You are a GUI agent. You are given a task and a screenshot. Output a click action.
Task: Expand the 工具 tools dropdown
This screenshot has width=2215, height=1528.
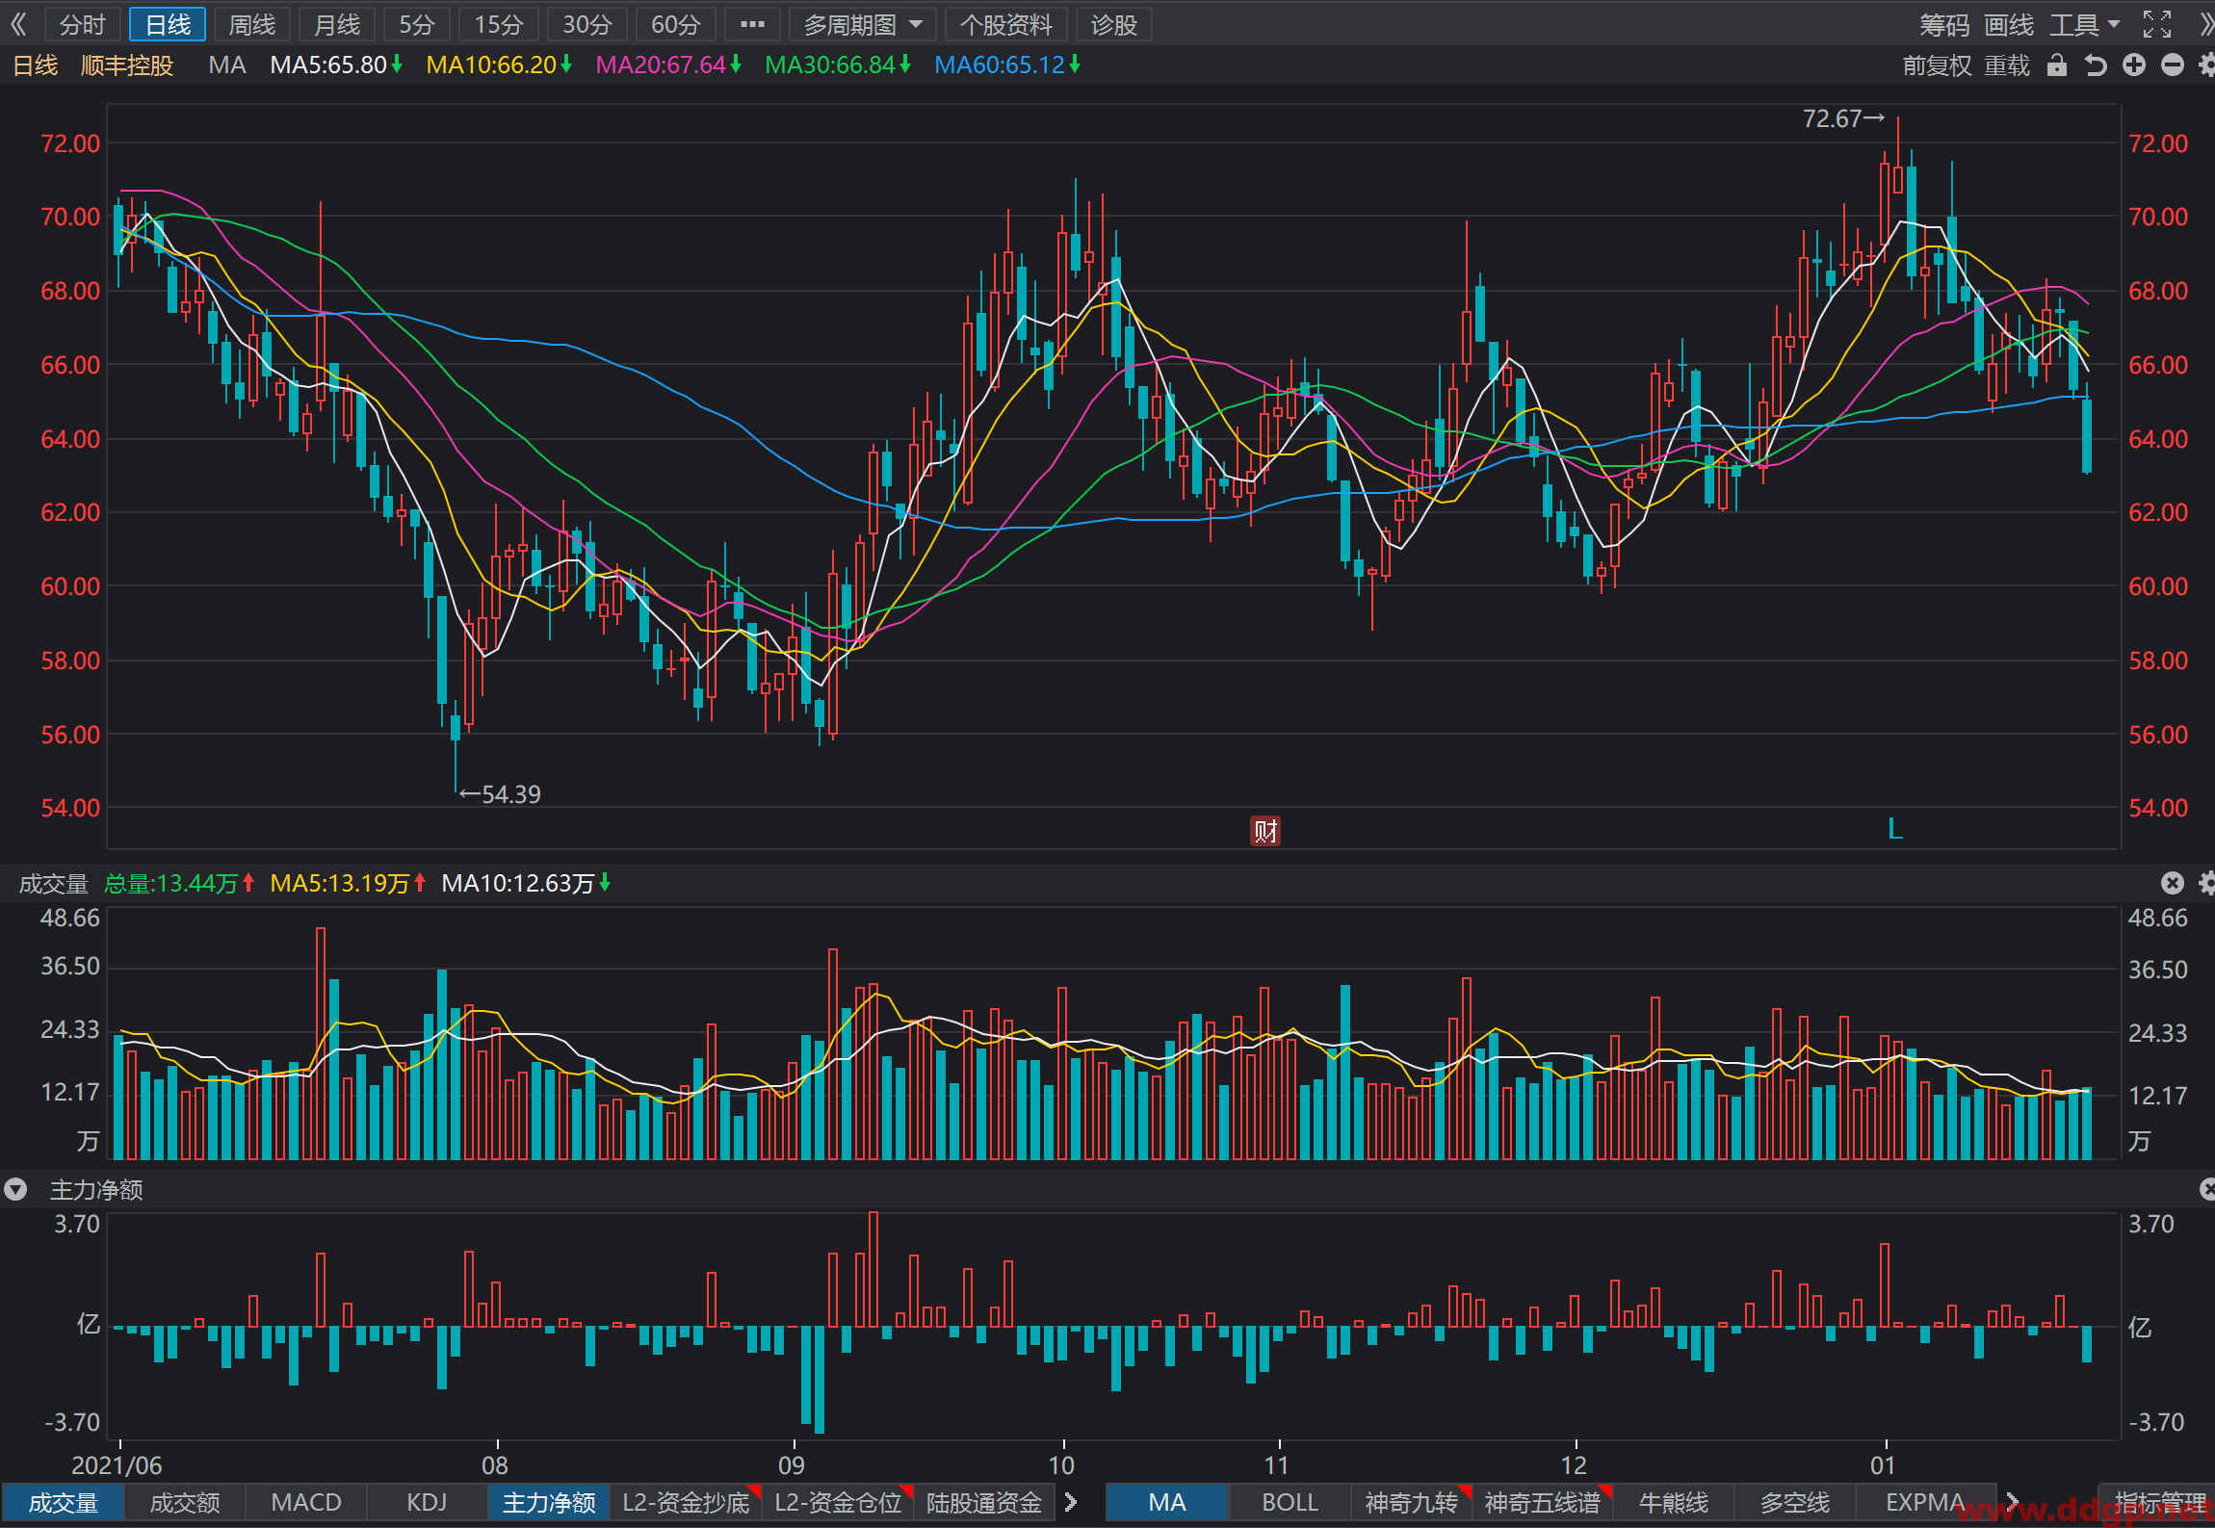click(2085, 25)
